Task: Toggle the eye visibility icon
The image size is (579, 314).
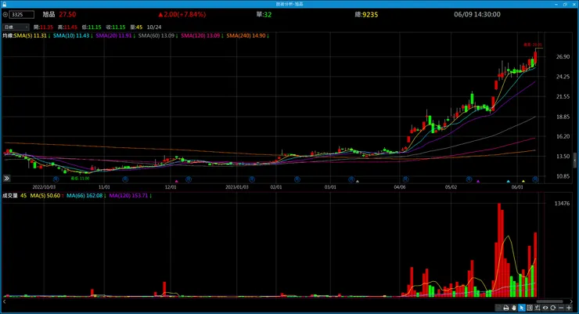Action: pos(545,308)
